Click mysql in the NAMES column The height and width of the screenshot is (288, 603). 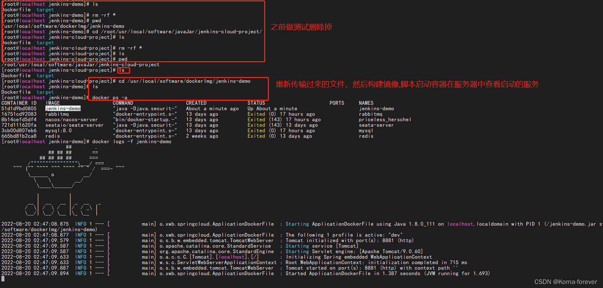coord(366,130)
